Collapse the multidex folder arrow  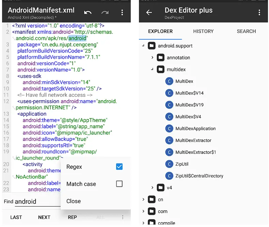click(152, 70)
